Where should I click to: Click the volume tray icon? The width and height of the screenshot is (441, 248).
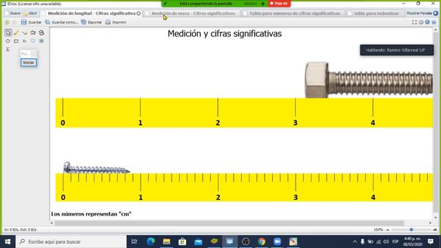(x=386, y=242)
